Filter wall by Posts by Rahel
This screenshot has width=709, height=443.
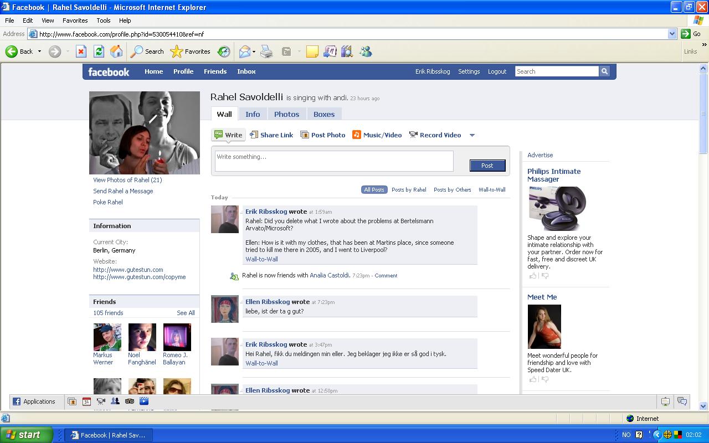coord(409,189)
